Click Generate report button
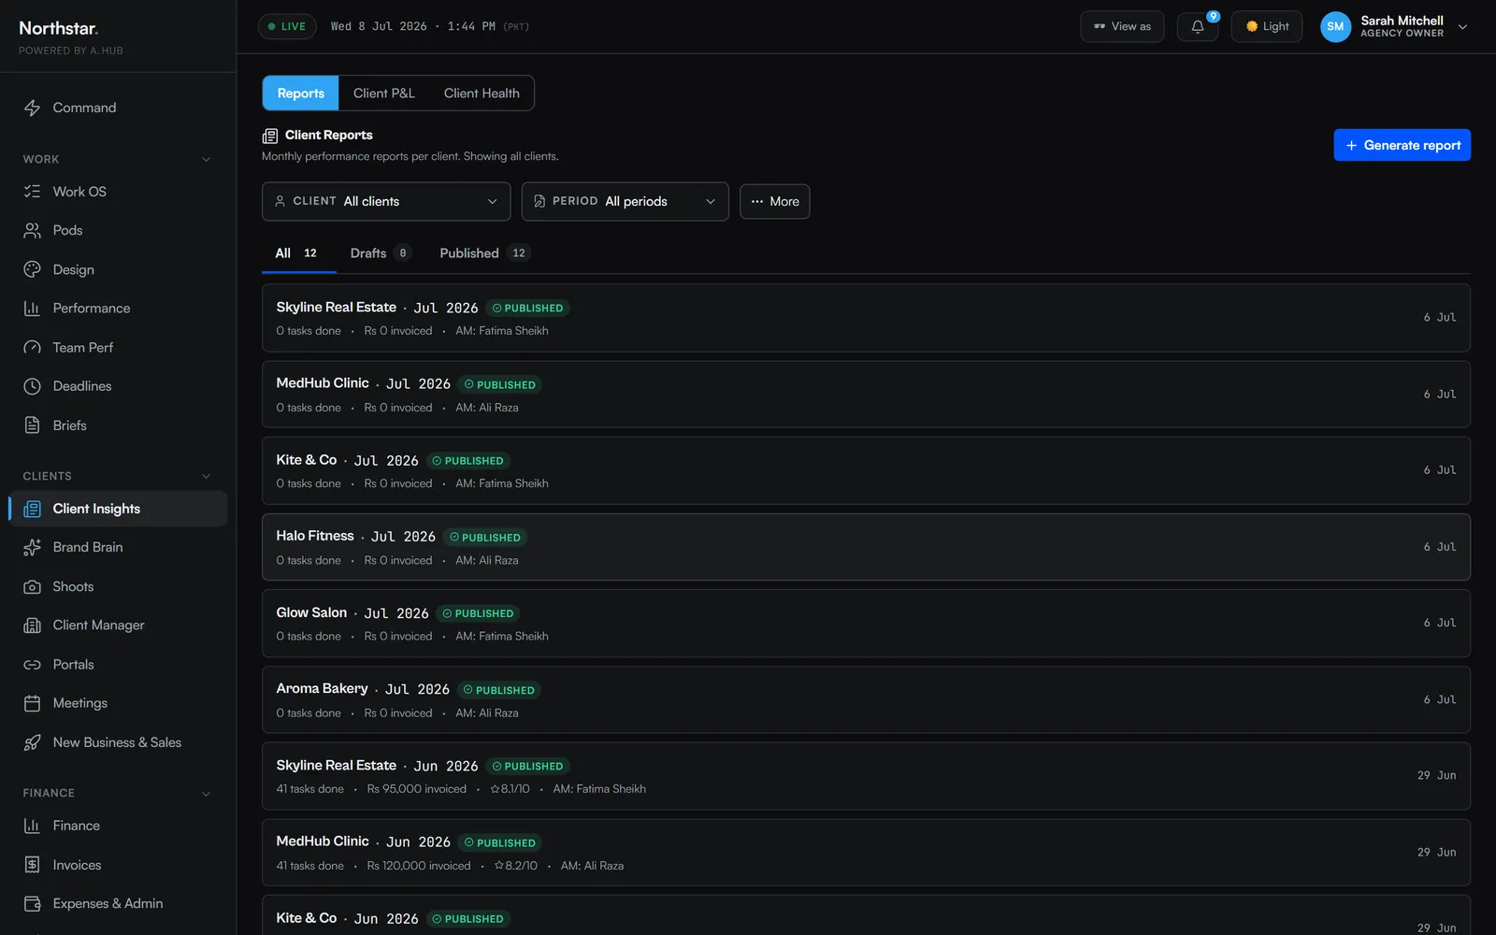This screenshot has height=935, width=1496. [1402, 145]
